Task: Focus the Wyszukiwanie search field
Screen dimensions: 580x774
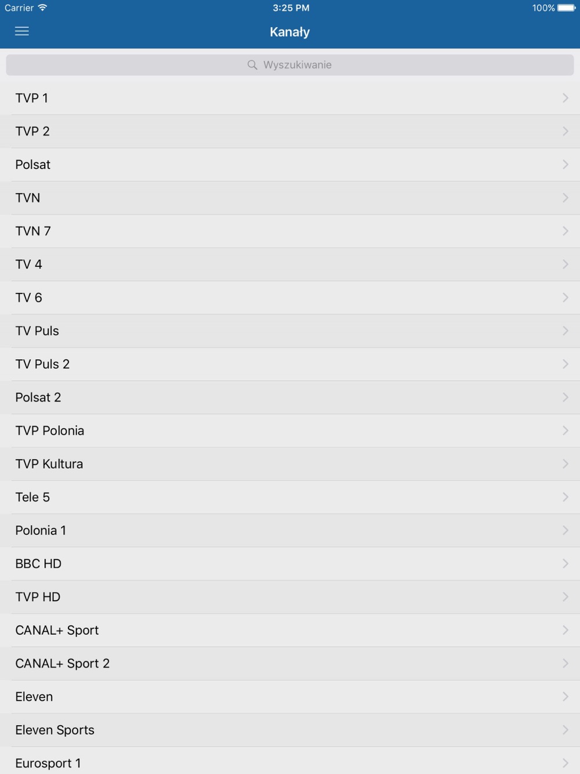Action: click(x=290, y=65)
